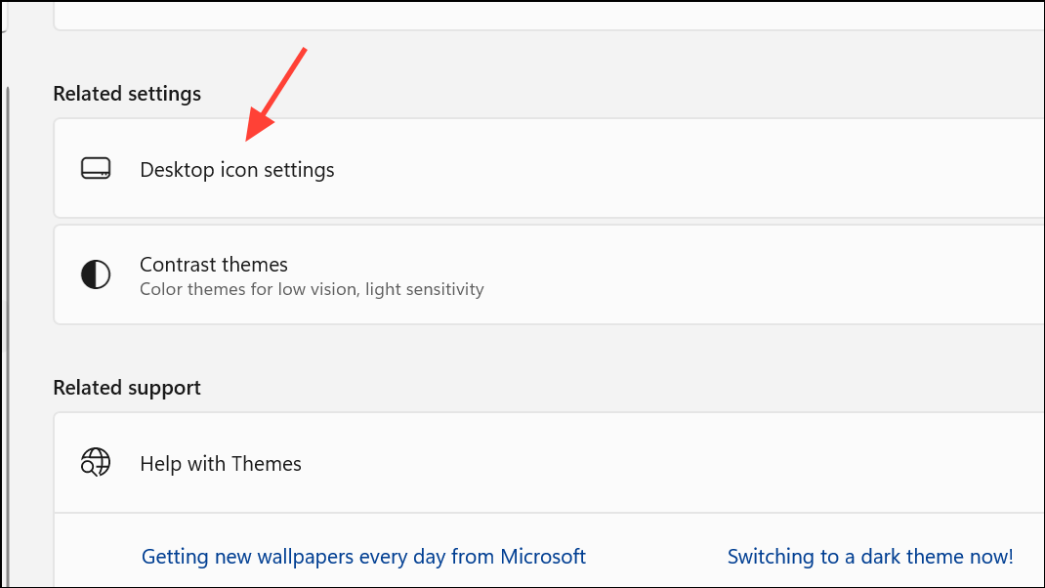Click the half-filled circle Contrast themes icon
Viewport: 1045px width, 588px height.
coord(96,275)
